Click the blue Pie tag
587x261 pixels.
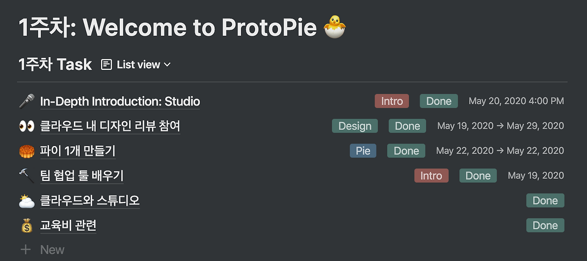363,151
